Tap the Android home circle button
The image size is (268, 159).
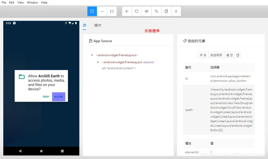pos(41,151)
